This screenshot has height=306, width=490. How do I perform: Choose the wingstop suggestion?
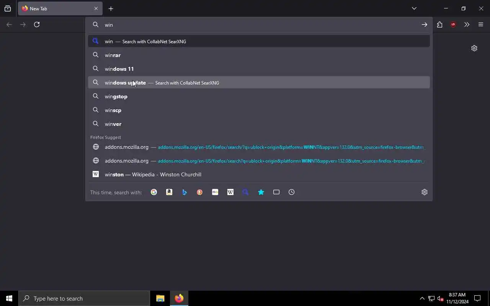tap(259, 96)
